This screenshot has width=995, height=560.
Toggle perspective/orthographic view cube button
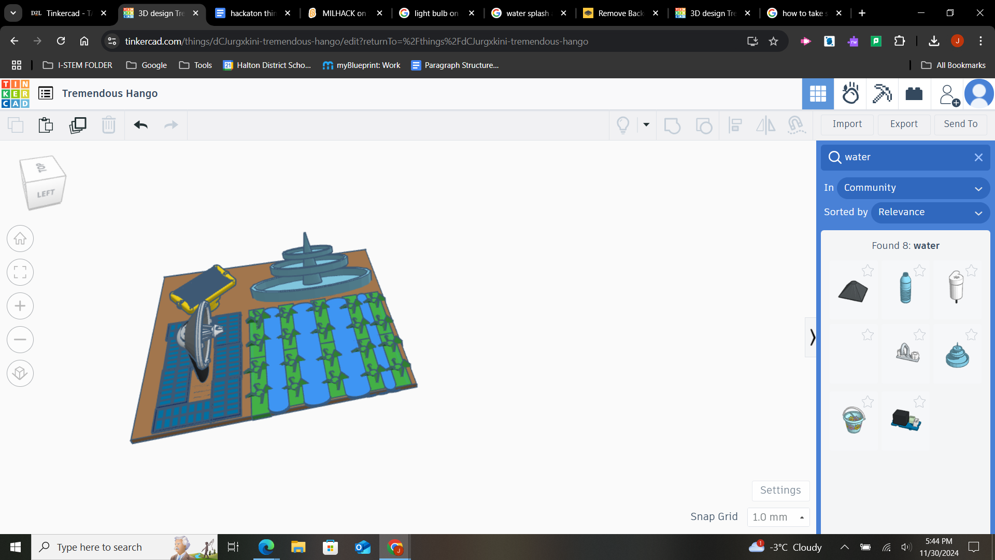point(20,373)
